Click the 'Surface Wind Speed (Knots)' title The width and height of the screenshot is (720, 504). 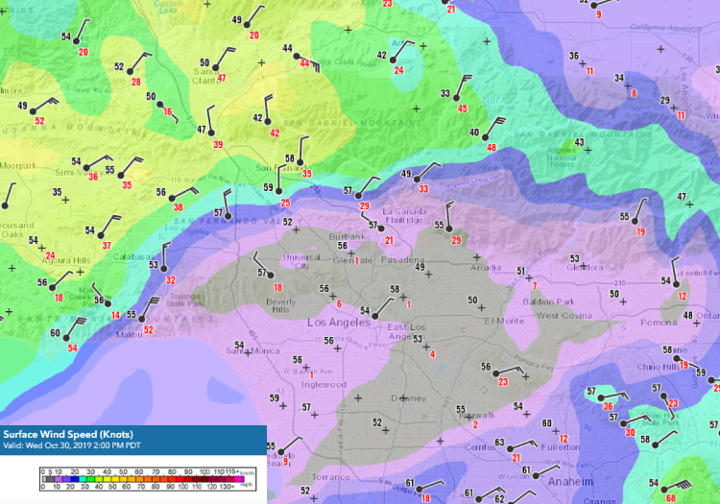[68, 434]
